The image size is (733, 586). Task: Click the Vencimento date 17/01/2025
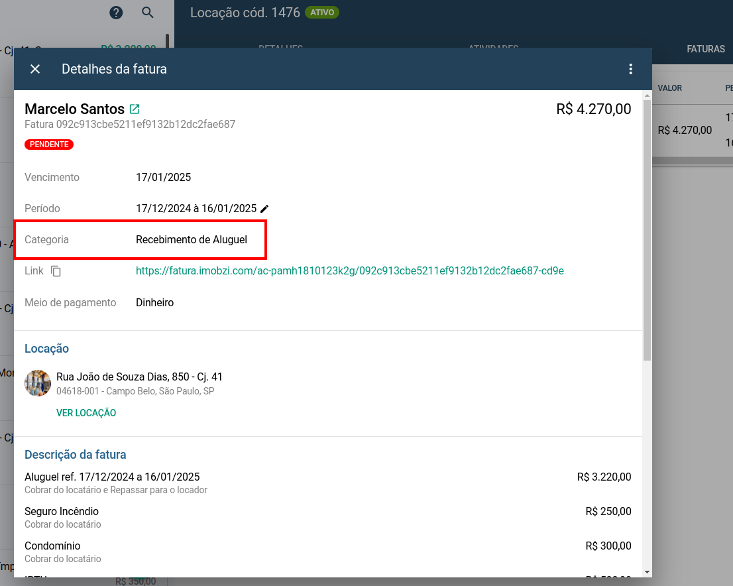(x=163, y=177)
